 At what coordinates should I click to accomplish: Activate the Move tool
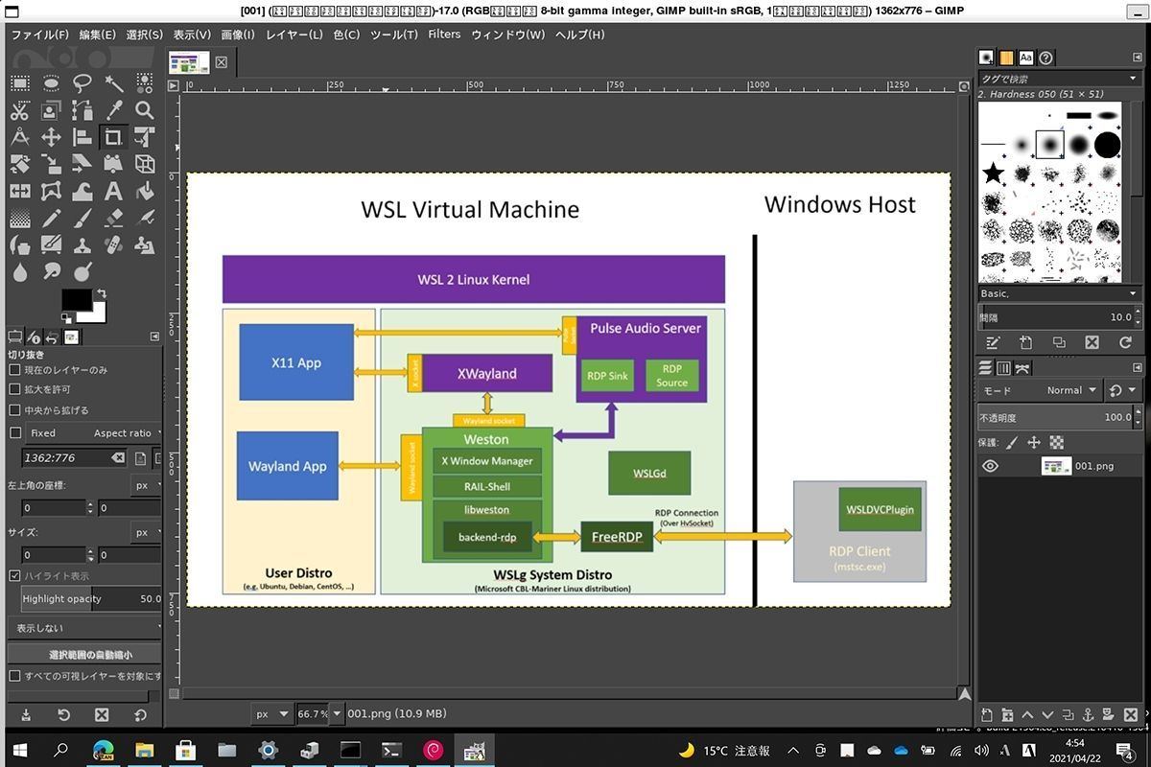(51, 137)
